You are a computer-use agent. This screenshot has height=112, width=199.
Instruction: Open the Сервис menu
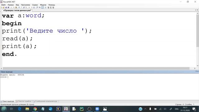click(35, 5)
